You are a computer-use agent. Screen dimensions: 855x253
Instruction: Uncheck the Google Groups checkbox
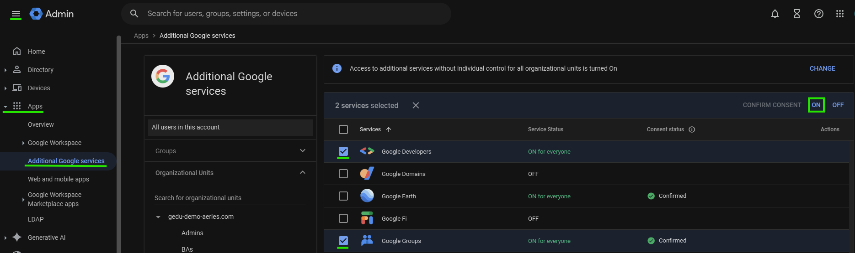pos(343,241)
